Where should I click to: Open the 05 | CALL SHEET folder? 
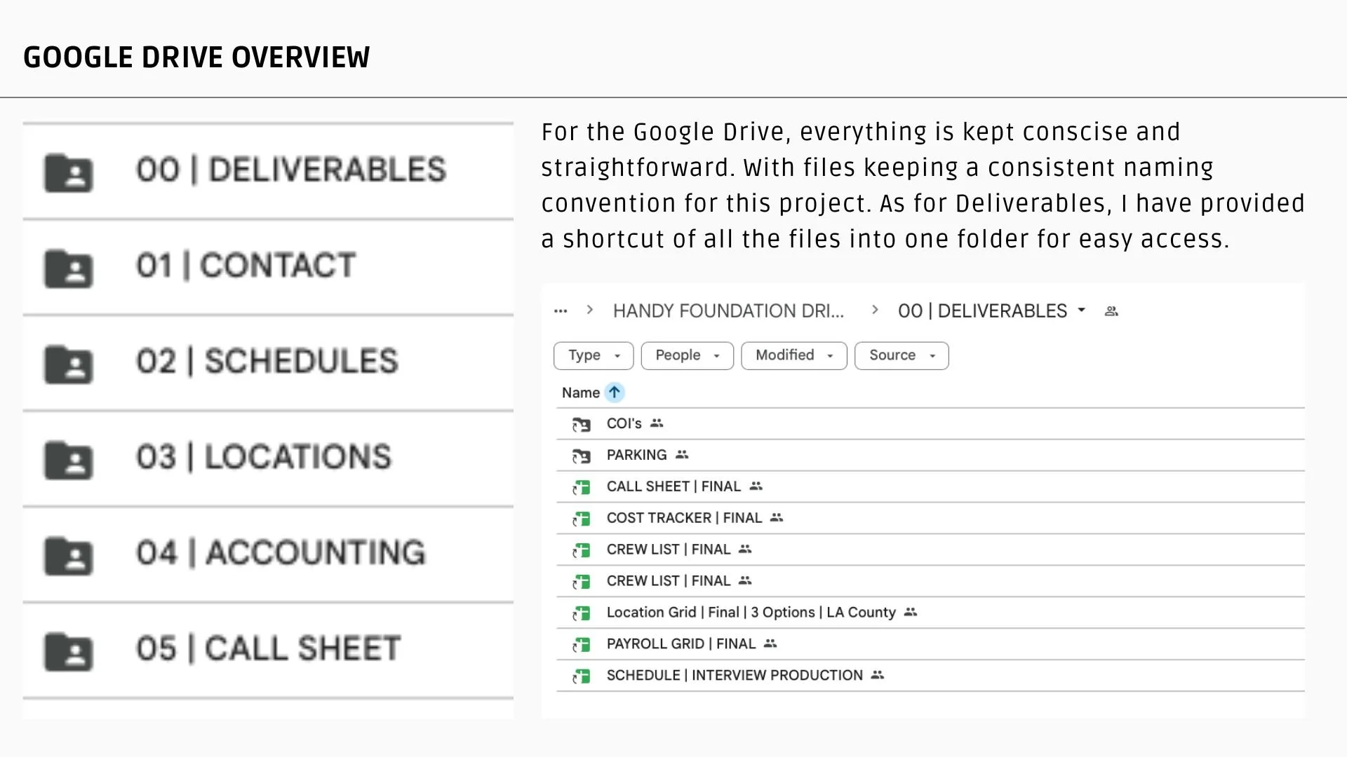pos(268,650)
